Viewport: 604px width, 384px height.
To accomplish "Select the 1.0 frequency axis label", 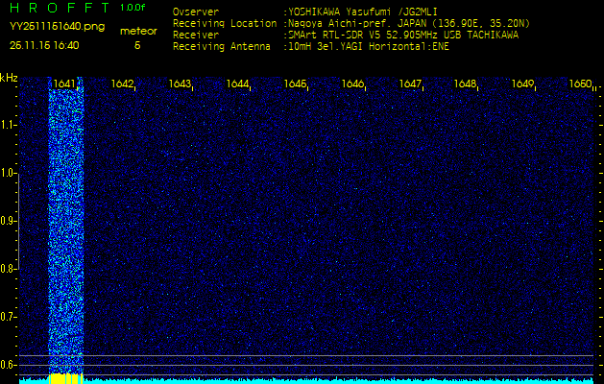I will pos(9,173).
